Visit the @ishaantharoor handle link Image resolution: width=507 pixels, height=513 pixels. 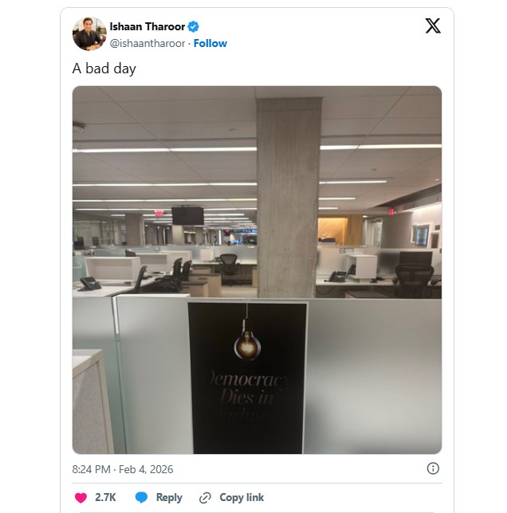click(147, 43)
